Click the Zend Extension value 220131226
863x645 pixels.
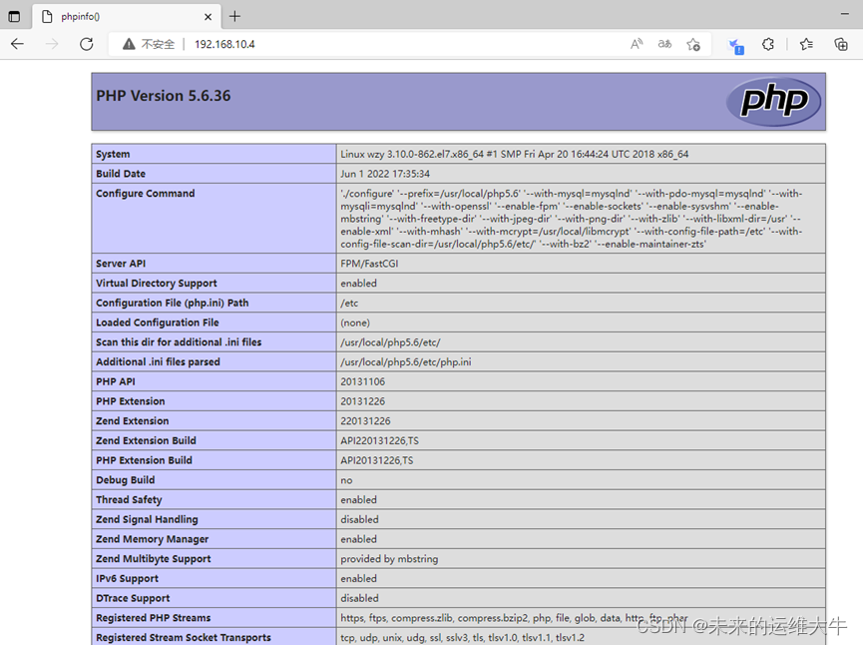[365, 421]
